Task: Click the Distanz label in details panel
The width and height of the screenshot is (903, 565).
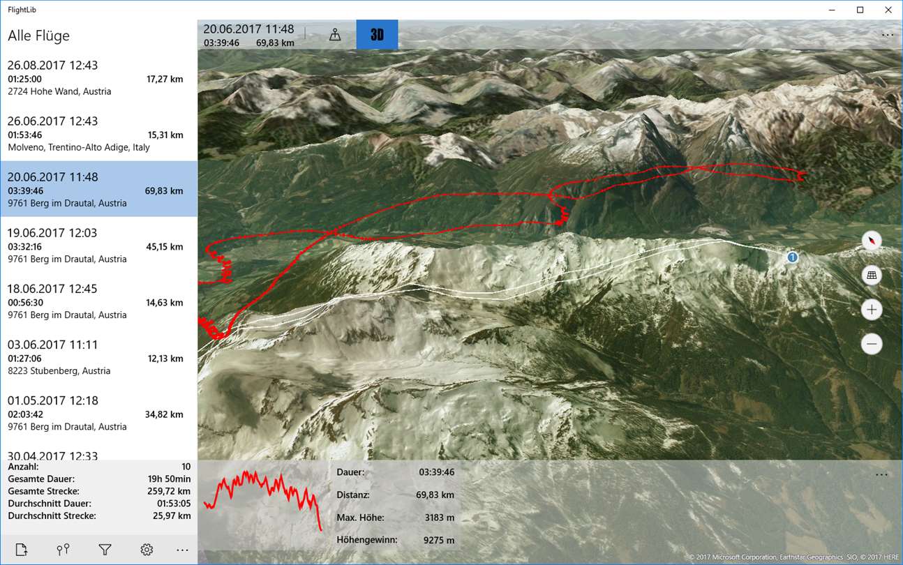Action: coord(353,495)
